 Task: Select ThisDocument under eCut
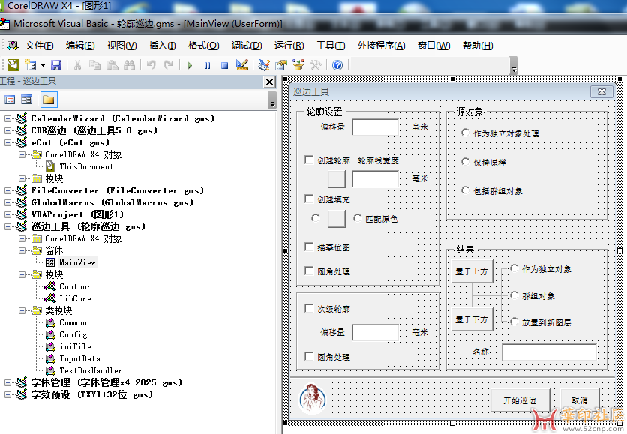click(86, 166)
